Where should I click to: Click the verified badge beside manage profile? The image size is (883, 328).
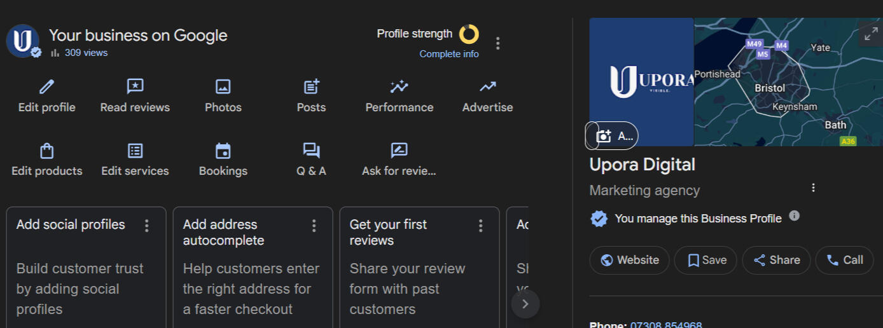tap(599, 219)
